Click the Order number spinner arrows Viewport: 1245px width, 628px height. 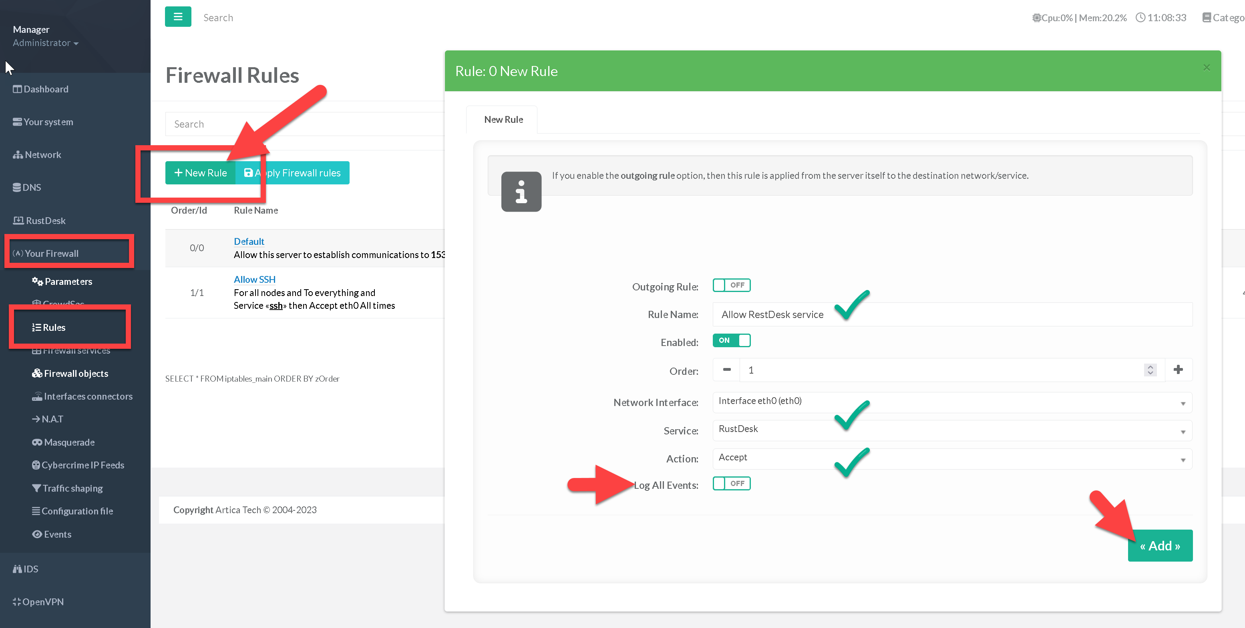[x=1150, y=370]
